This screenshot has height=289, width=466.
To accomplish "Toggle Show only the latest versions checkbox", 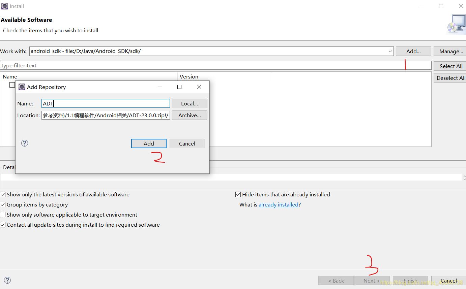I will pyautogui.click(x=3, y=194).
